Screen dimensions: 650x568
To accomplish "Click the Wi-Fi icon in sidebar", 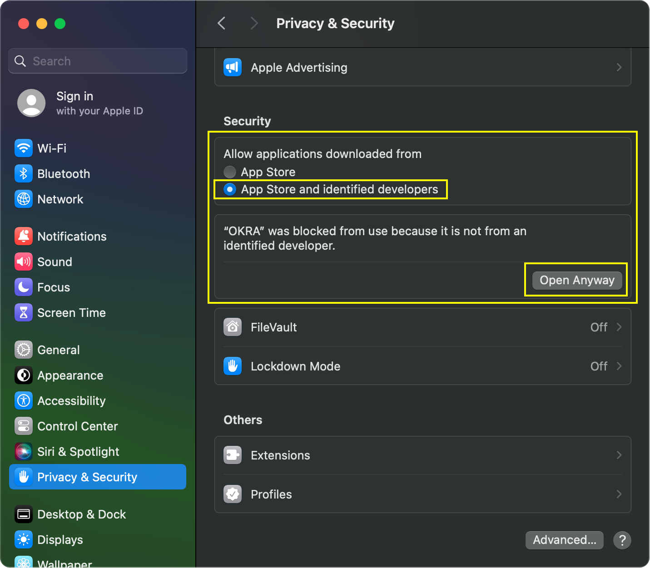I will [x=24, y=148].
